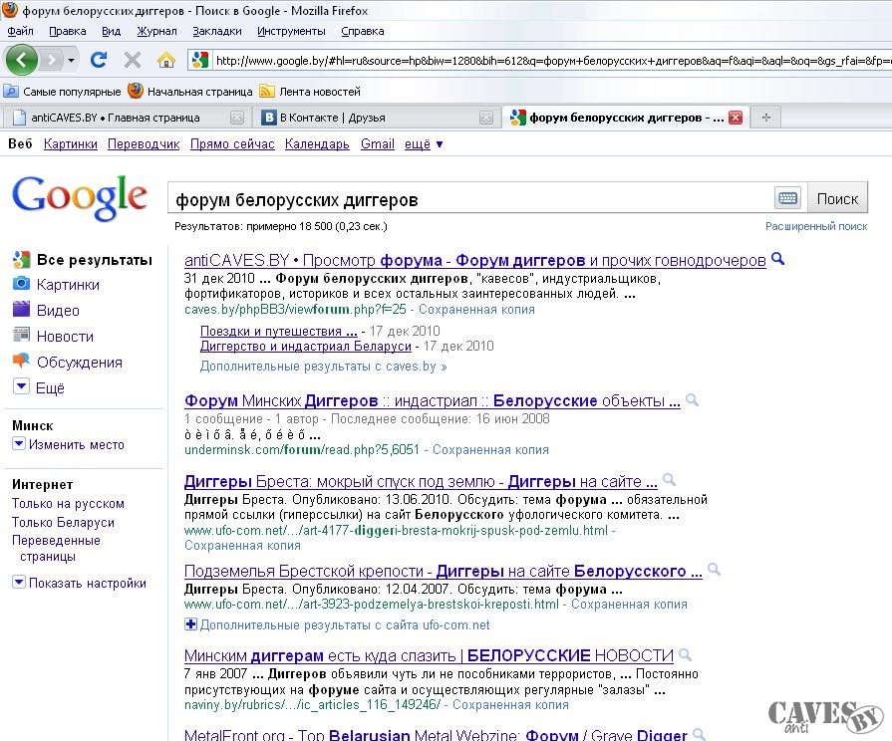Select Только Беларуси filter
Screen dimensions: 892x742
click(x=63, y=523)
